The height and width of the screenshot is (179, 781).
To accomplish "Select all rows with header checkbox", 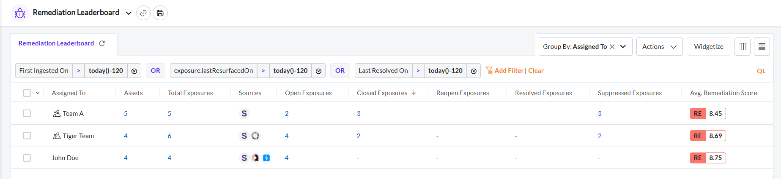I will pos(27,93).
